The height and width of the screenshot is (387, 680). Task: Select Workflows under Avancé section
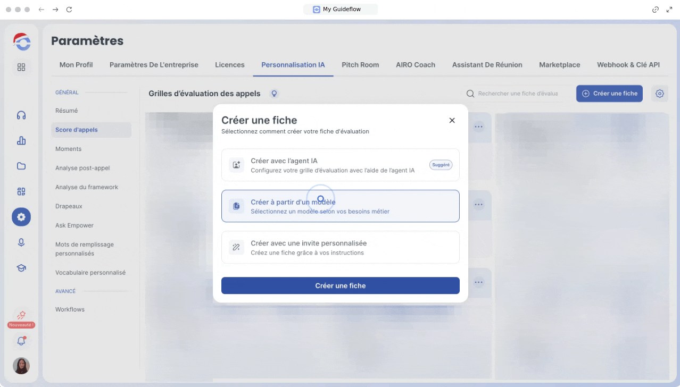pyautogui.click(x=70, y=309)
